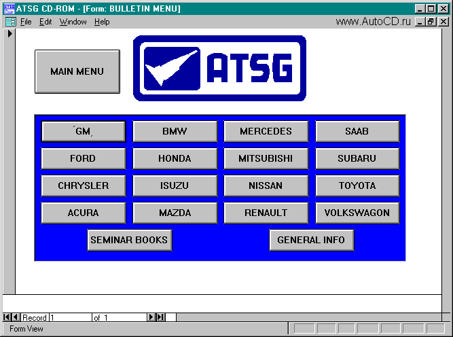Click the form control-menu icon beside File

pos(11,22)
